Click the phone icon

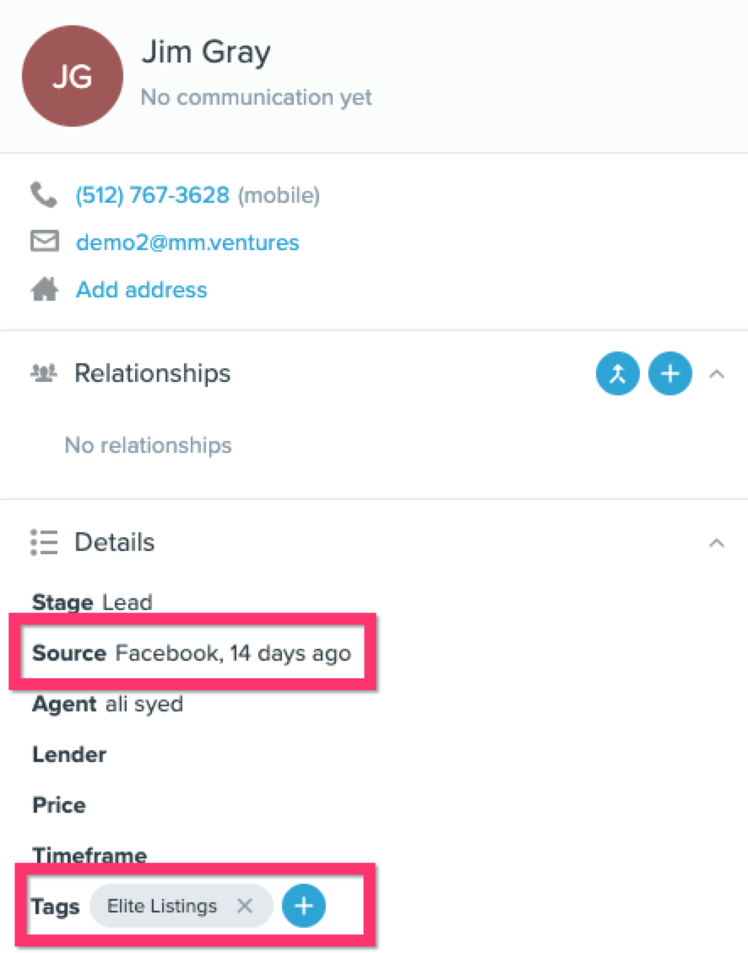click(43, 195)
